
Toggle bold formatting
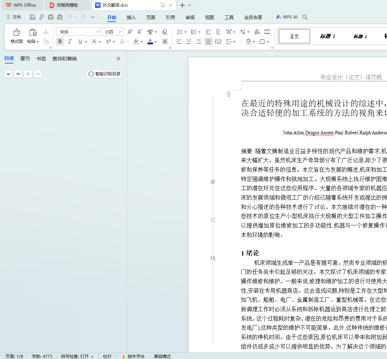60,42
